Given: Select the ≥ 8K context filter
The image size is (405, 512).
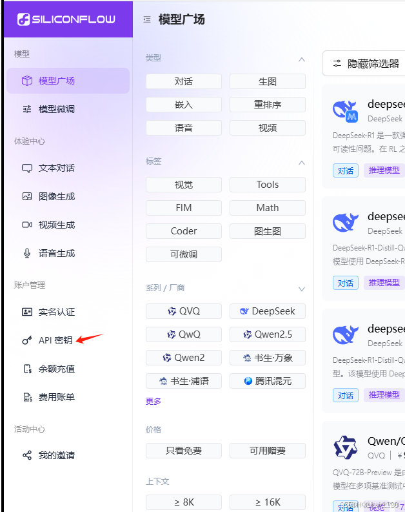Looking at the screenshot, I should pyautogui.click(x=184, y=502).
